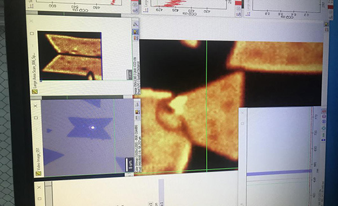This screenshot has width=338, height=206.
Task: Close the spectrum graph window
Action: [x=242, y=113]
